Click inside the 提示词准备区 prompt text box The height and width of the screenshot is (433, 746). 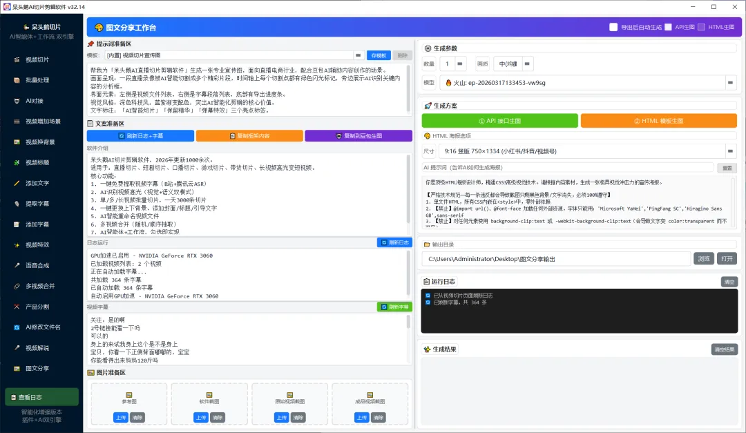(x=247, y=90)
